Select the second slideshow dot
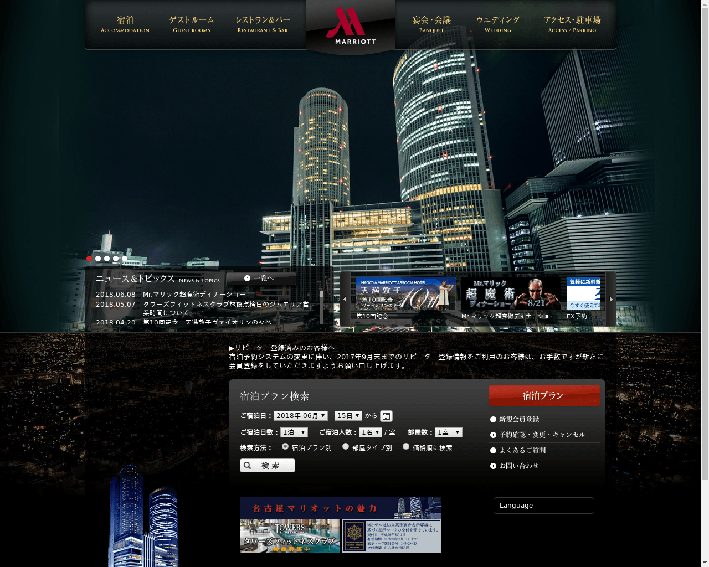This screenshot has width=709, height=567. pyautogui.click(x=98, y=259)
